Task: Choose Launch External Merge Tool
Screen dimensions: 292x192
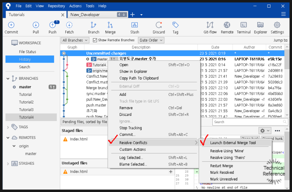Action: coord(233,143)
